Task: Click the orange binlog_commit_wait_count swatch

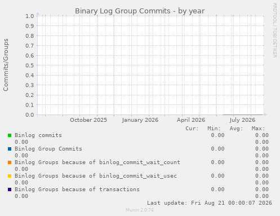Action: pos(10,162)
